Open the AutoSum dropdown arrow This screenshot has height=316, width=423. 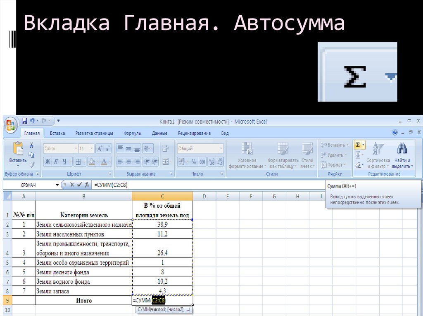click(x=362, y=145)
